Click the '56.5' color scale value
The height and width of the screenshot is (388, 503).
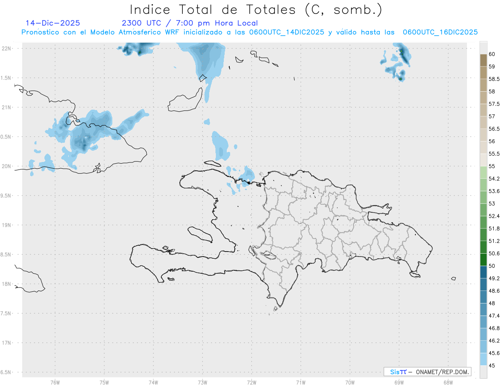point(494,129)
